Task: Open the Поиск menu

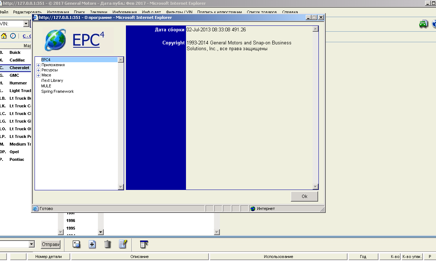Action: [x=79, y=12]
